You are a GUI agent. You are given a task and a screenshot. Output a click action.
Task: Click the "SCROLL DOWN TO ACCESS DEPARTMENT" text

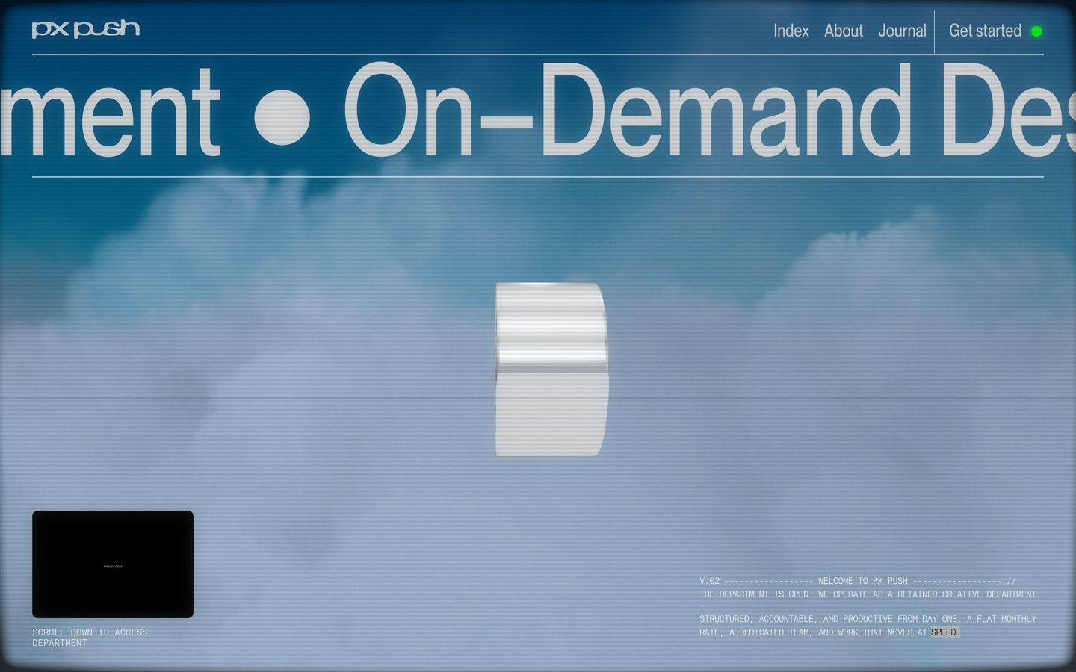(x=90, y=637)
